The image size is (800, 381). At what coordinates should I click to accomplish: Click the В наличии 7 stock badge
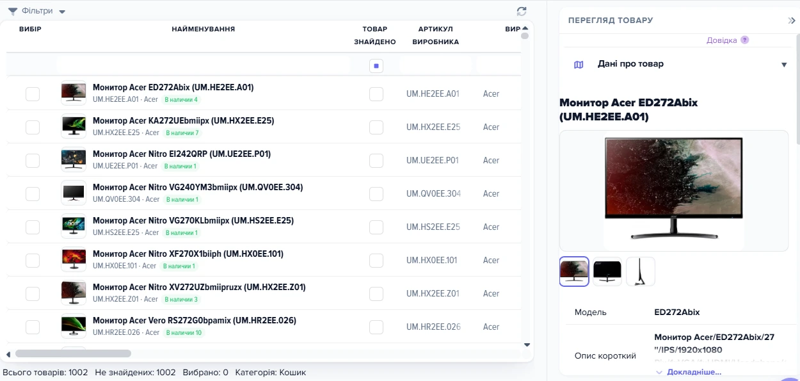182,133
